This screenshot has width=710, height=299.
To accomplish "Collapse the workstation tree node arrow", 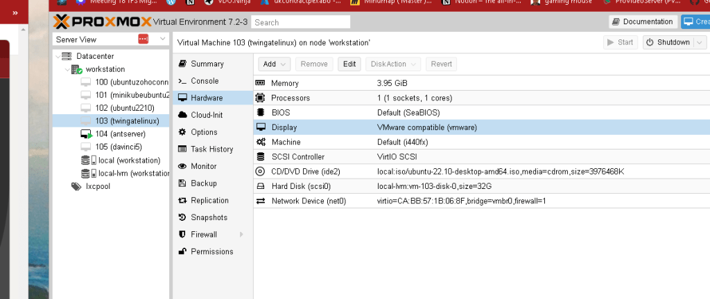I will coord(67,69).
